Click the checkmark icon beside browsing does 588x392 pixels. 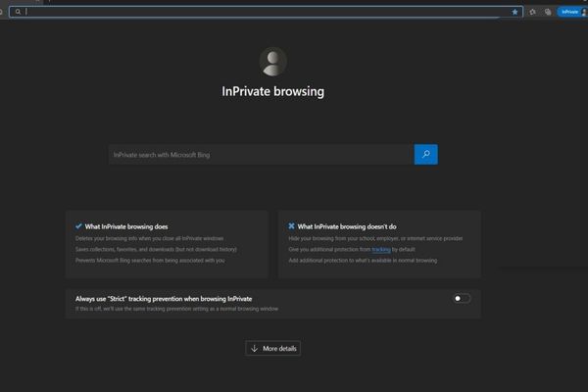(78, 226)
